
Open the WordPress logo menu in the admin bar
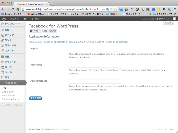click(4, 19)
